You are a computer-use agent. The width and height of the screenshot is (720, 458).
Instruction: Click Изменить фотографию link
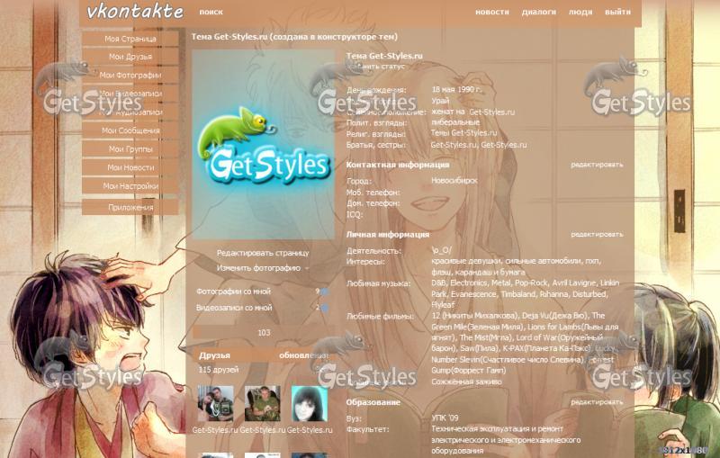(x=258, y=268)
